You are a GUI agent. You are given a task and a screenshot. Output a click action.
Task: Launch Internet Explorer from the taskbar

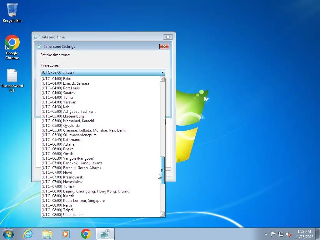point(28,234)
